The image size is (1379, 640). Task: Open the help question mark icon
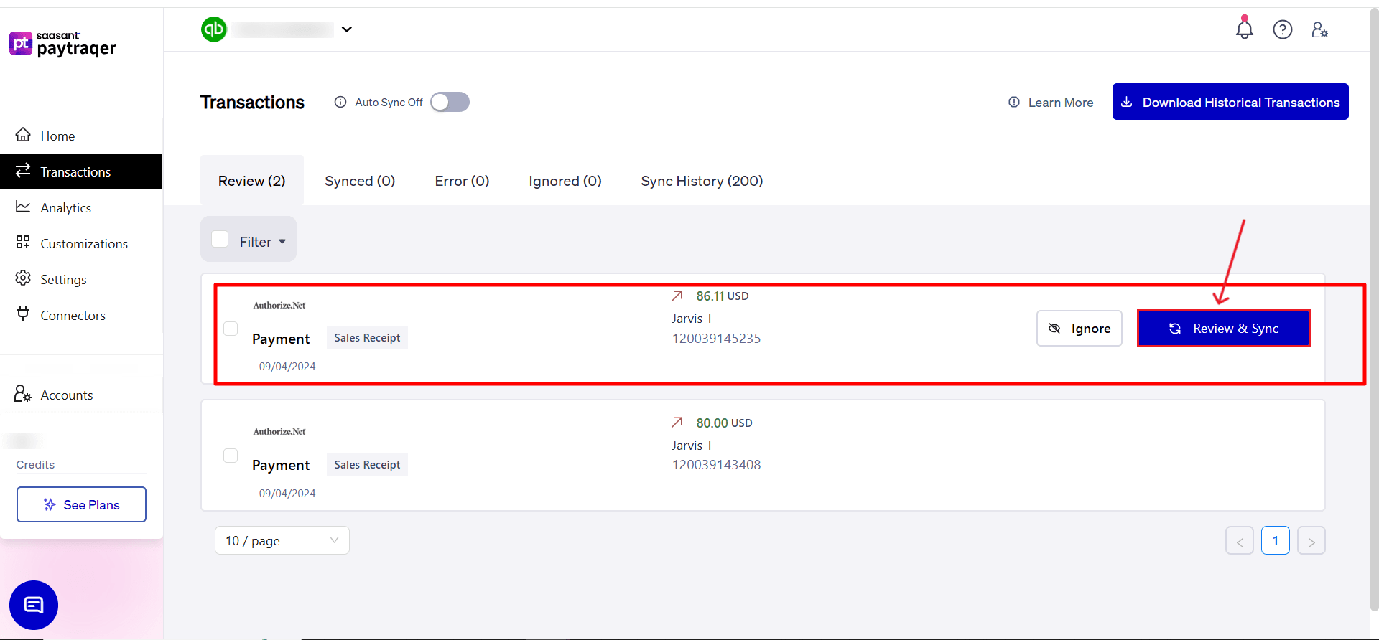[1283, 29]
